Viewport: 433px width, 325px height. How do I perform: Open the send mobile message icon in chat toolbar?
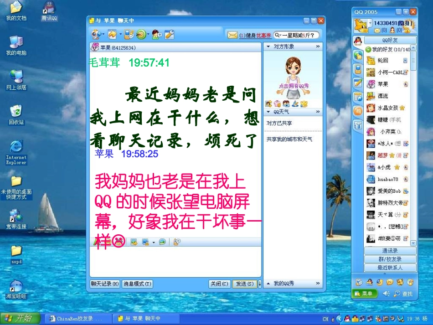129,34
